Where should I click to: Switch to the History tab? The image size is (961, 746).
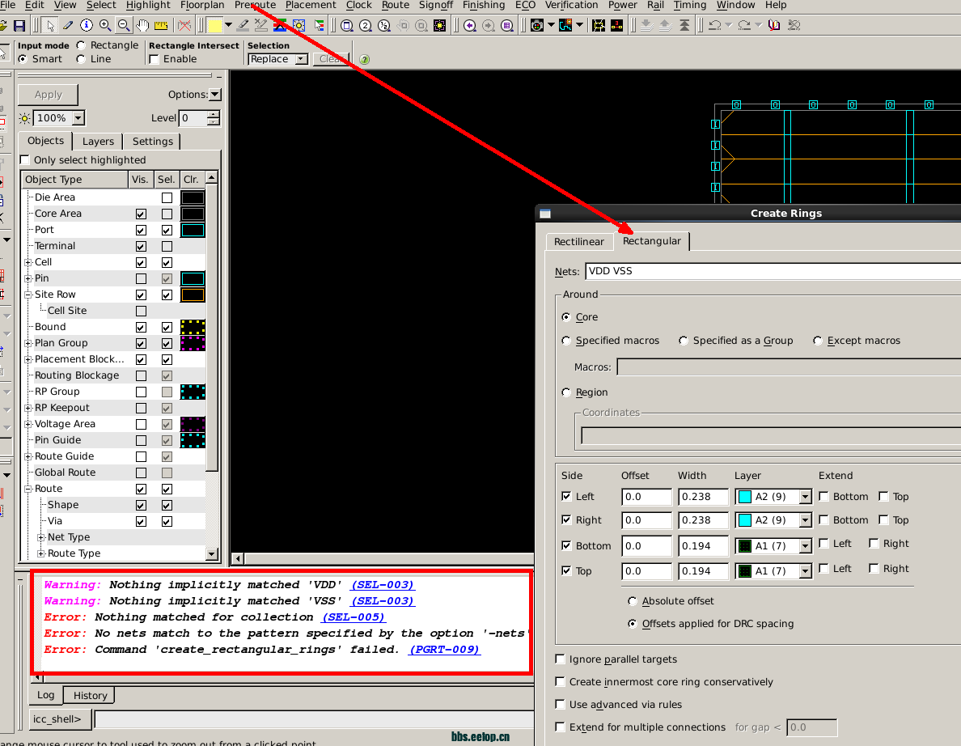90,695
